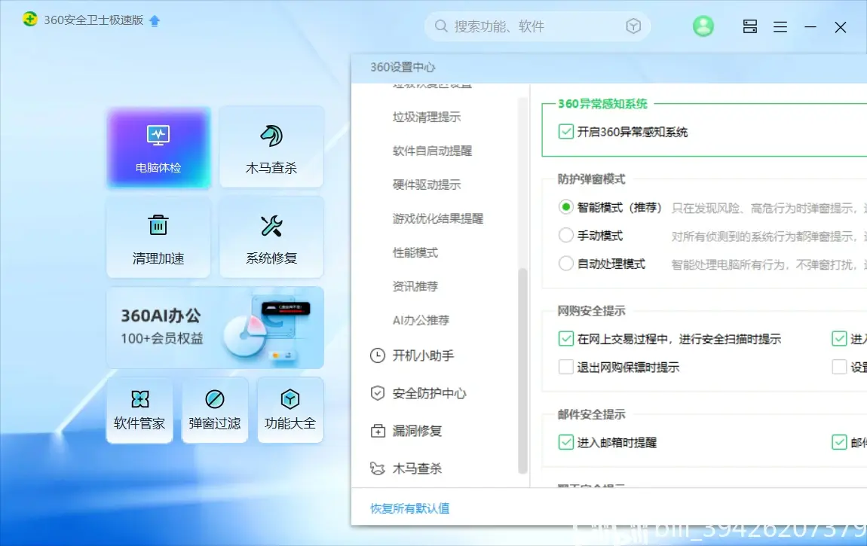
Task: Open 游戏优化结果提醒 settings item
Action: (438, 218)
